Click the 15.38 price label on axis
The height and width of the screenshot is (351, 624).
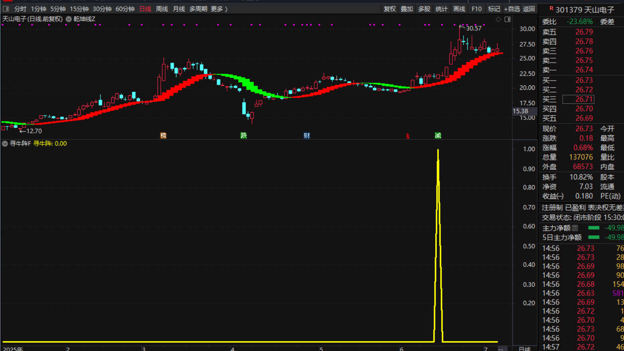520,111
